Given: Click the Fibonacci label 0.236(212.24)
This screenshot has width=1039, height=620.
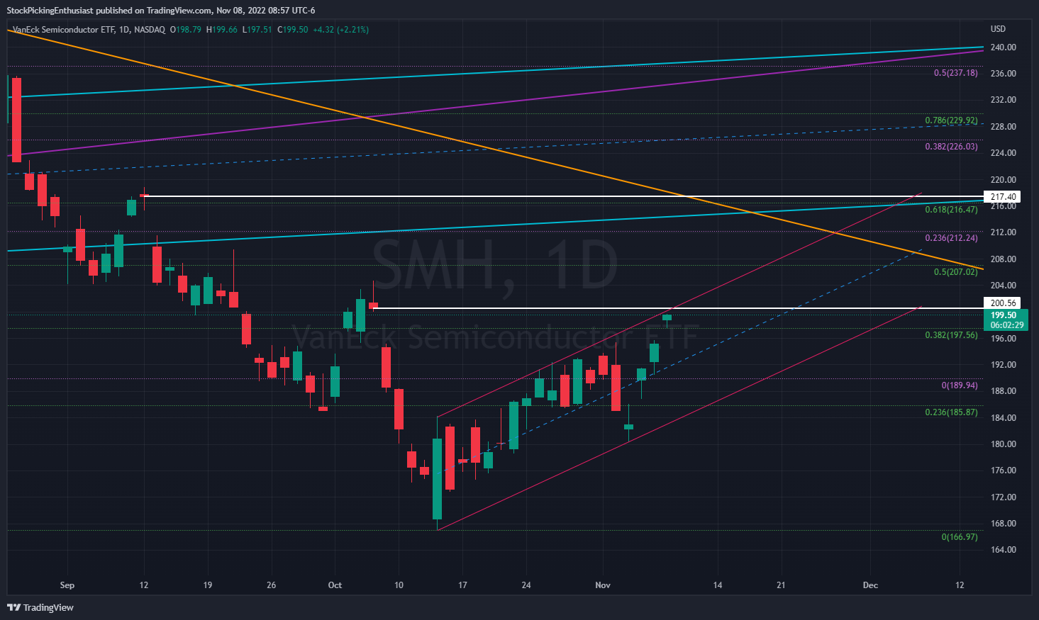Looking at the screenshot, I should (951, 238).
